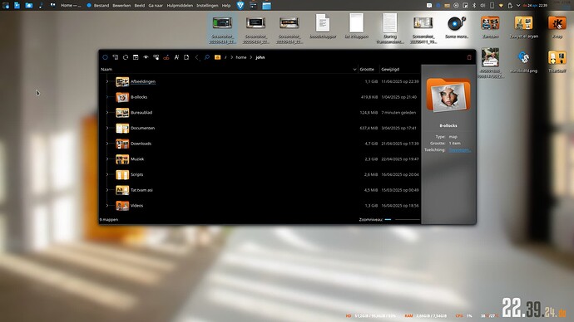Expand the Afbeeldingen folder

[106, 82]
